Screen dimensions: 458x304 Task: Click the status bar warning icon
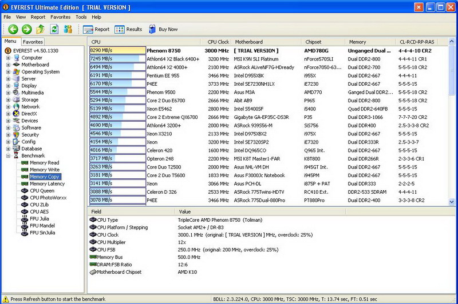6,299
